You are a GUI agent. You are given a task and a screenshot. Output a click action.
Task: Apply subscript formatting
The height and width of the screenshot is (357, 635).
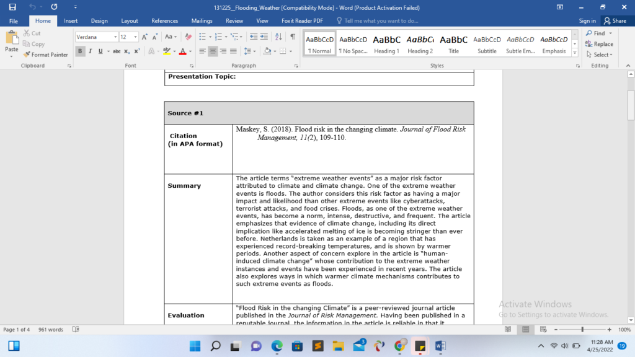[x=127, y=50]
